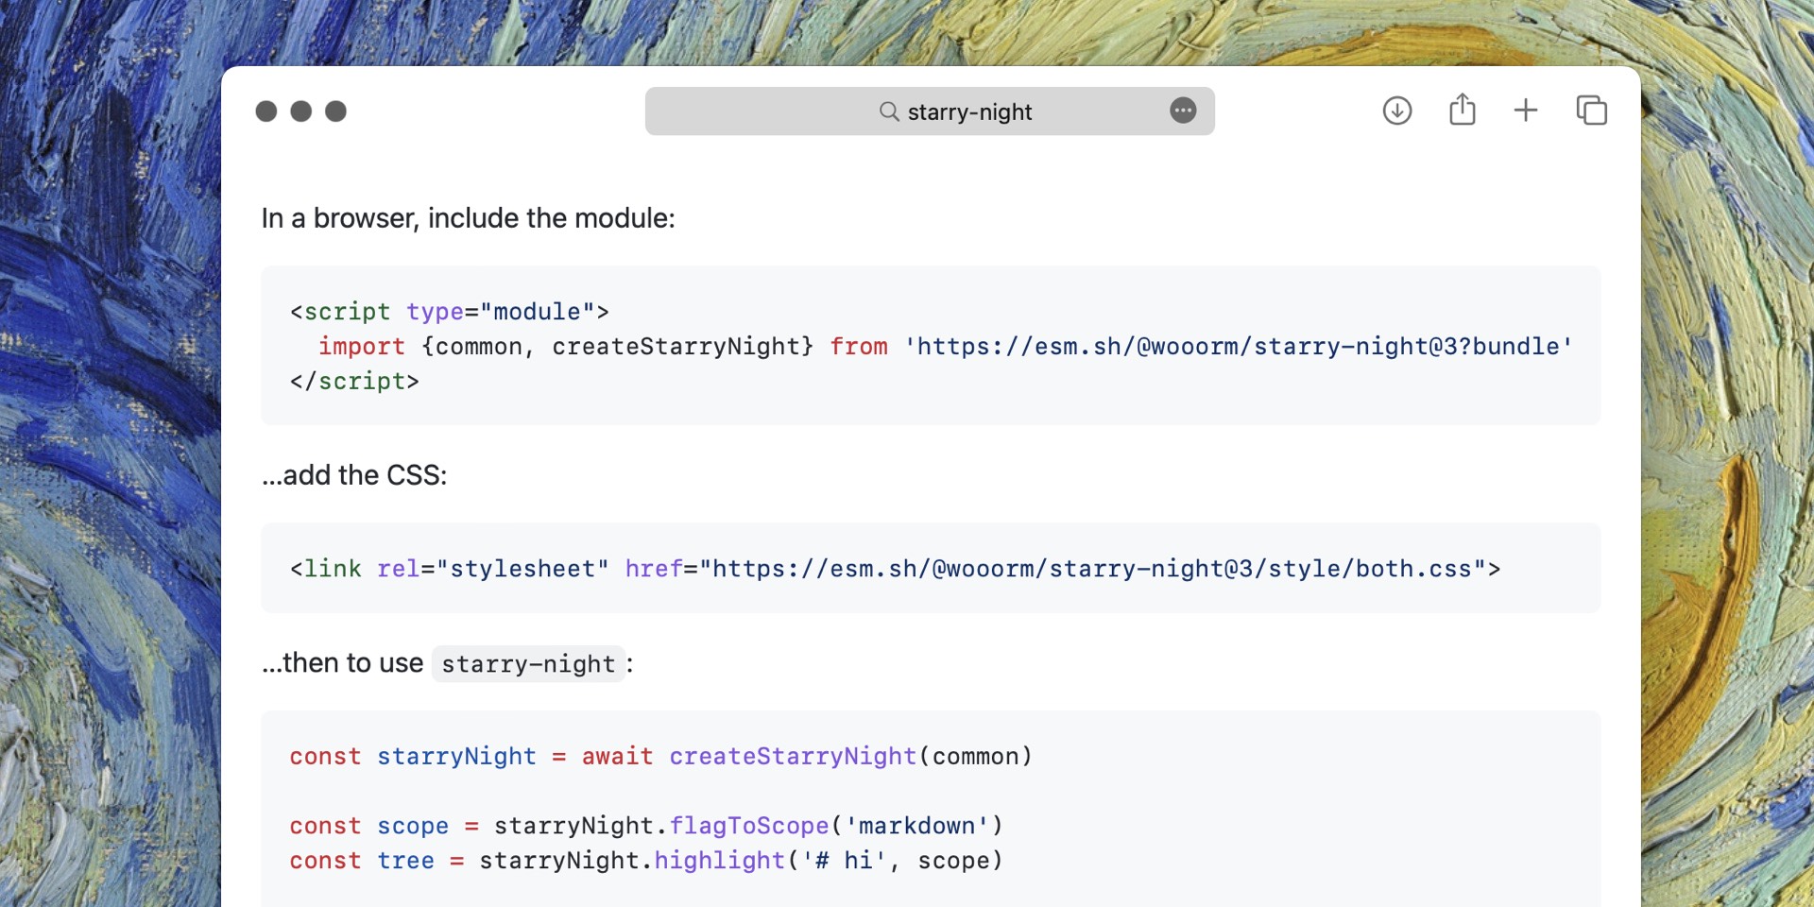
Task: Click the style/both.css href URL
Action: (x=1092, y=569)
